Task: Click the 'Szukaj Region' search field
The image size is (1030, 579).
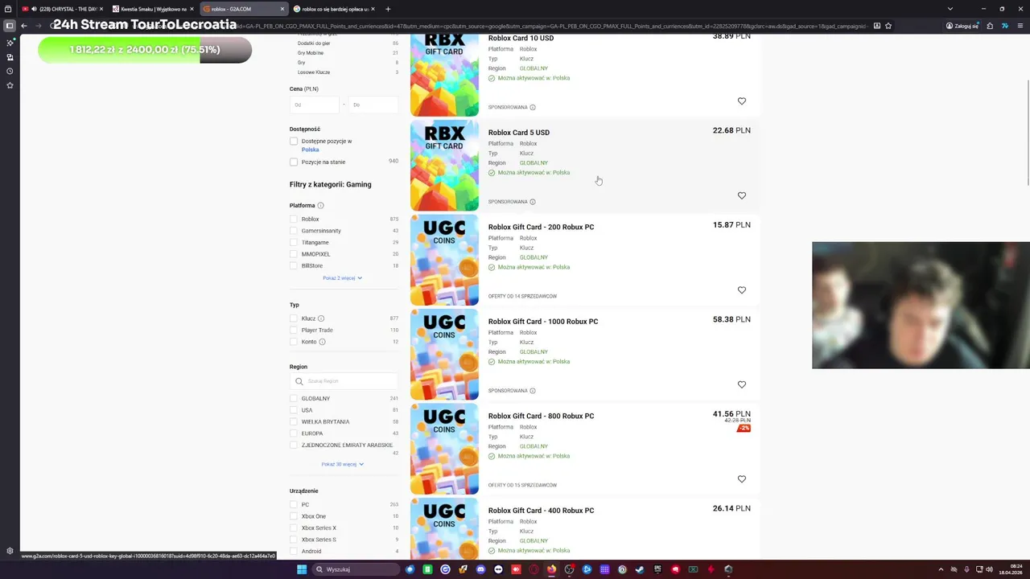Action: pyautogui.click(x=344, y=381)
